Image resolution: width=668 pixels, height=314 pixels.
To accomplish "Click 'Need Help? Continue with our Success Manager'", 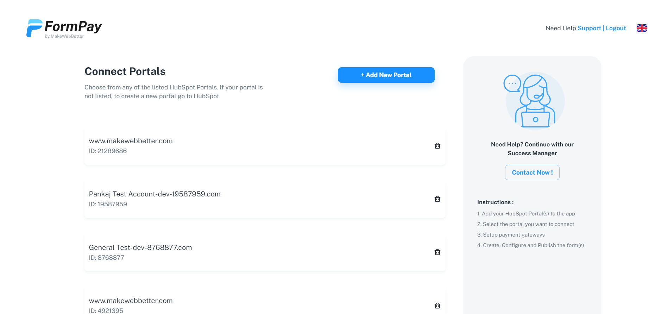I will 532,149.
